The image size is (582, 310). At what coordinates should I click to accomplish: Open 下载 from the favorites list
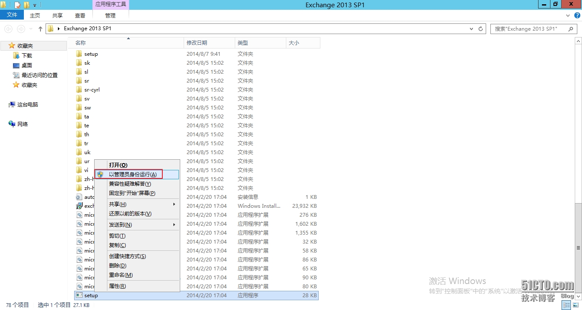click(x=26, y=55)
